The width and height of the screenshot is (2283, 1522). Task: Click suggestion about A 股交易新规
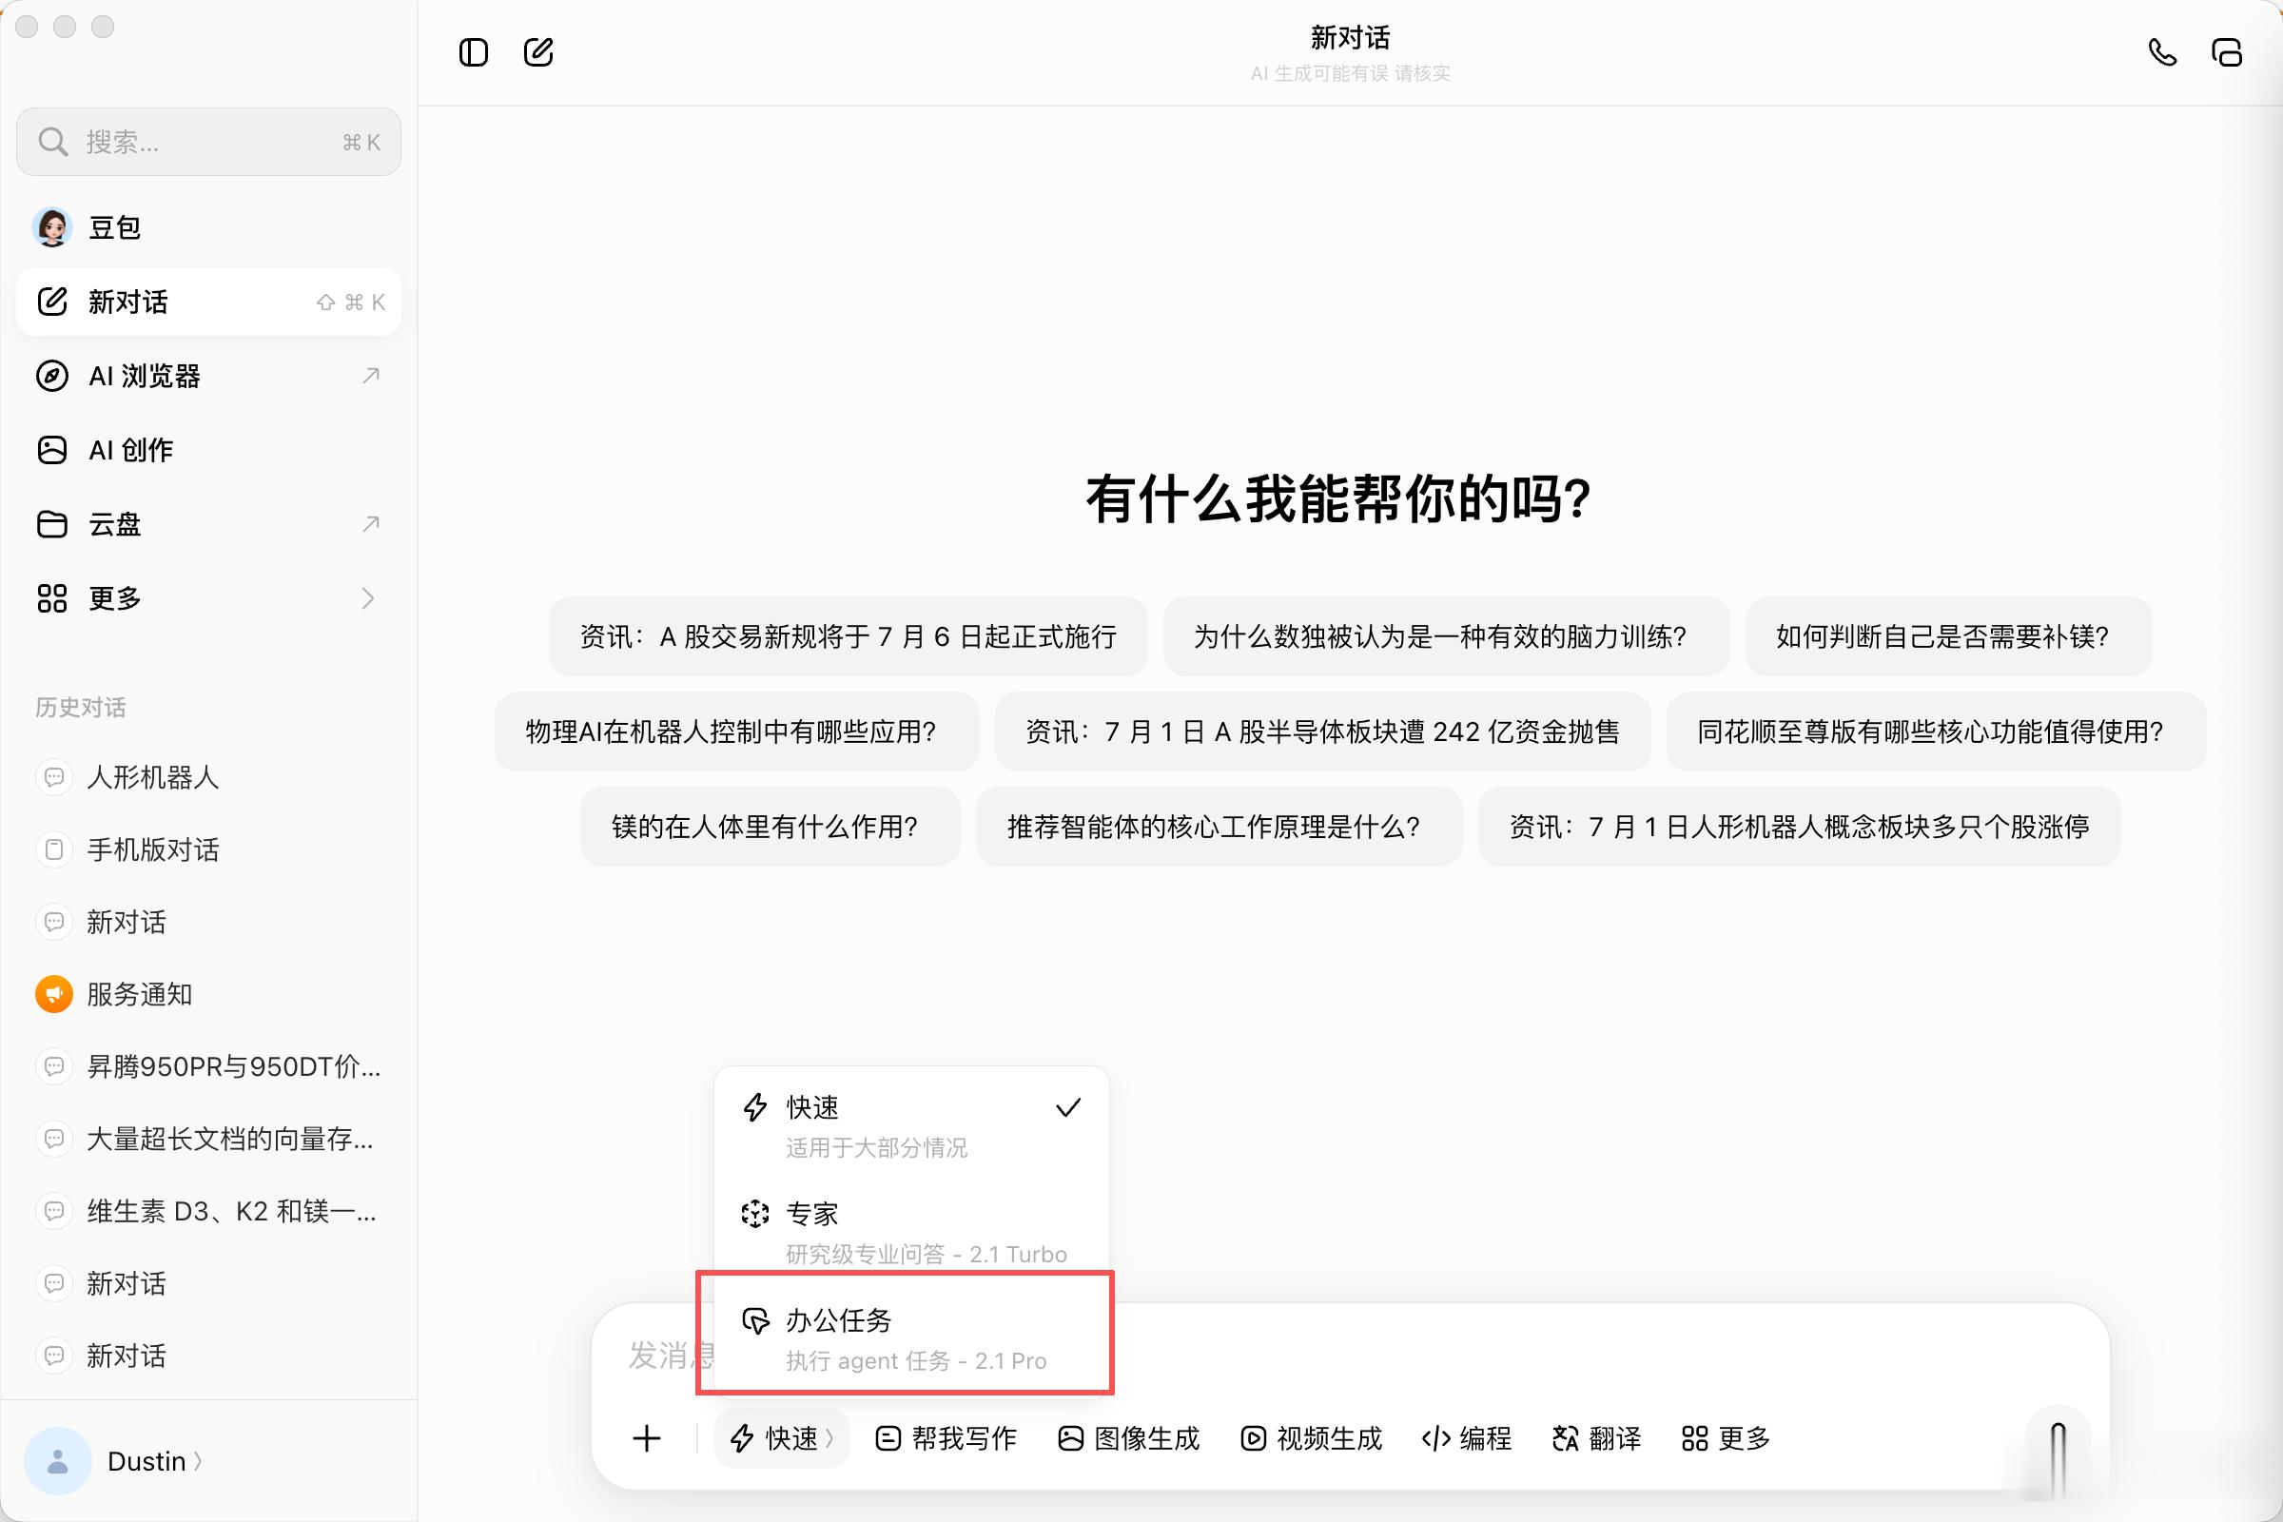tap(849, 636)
